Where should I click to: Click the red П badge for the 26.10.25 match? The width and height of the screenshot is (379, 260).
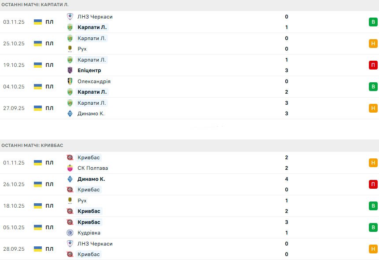tap(373, 184)
